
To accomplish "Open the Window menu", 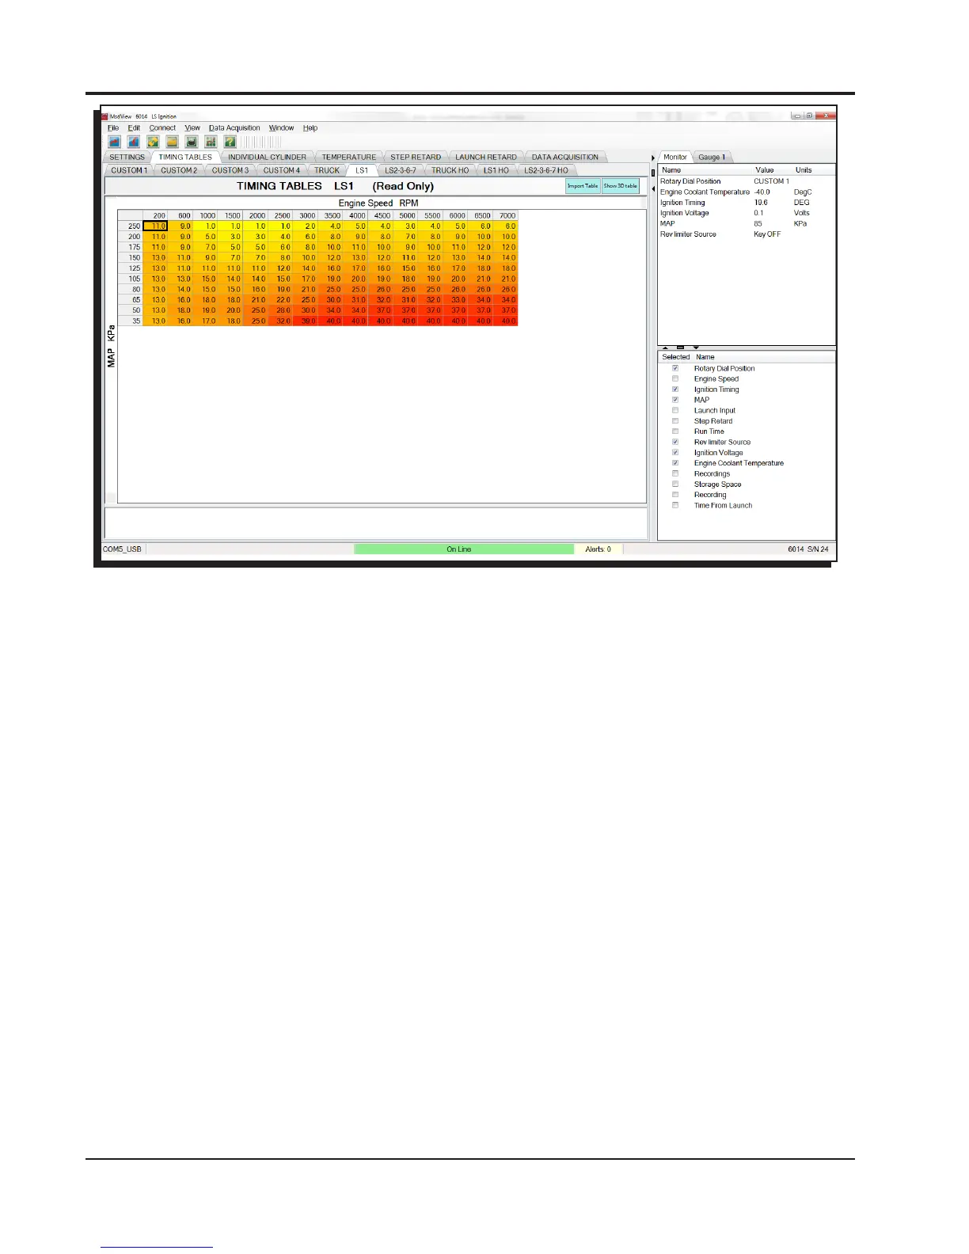I will 281,127.
